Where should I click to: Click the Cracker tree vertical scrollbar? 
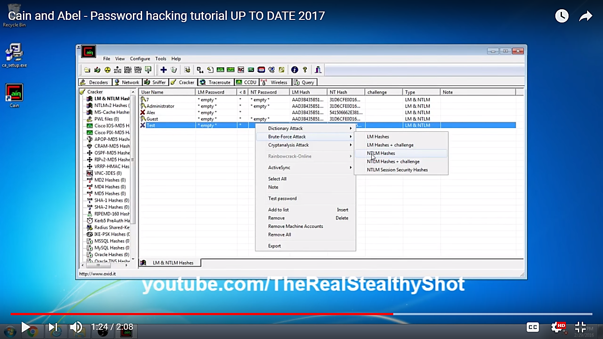pyautogui.click(x=133, y=176)
